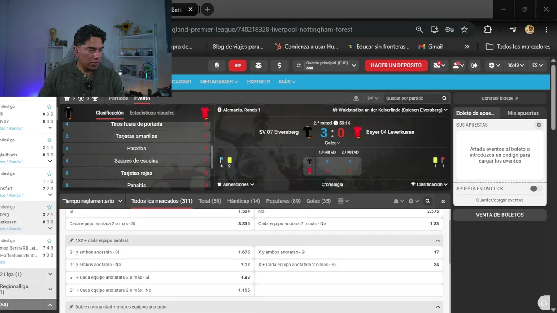The image size is (557, 313).
Task: Filter markets by Populares (89)
Action: pos(283,201)
